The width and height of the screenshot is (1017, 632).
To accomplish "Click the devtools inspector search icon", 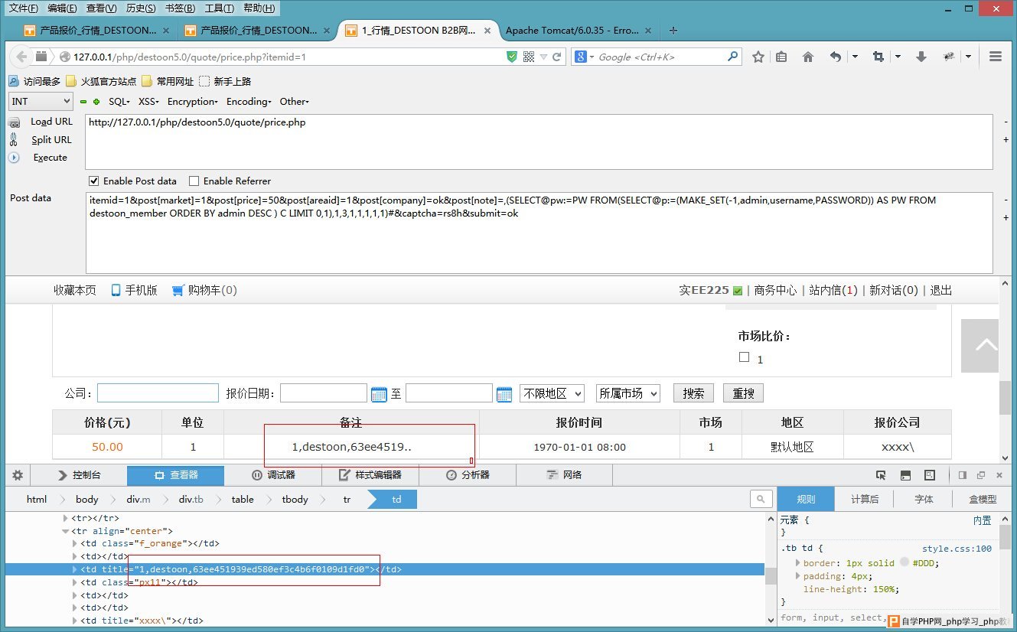I will 761,499.
